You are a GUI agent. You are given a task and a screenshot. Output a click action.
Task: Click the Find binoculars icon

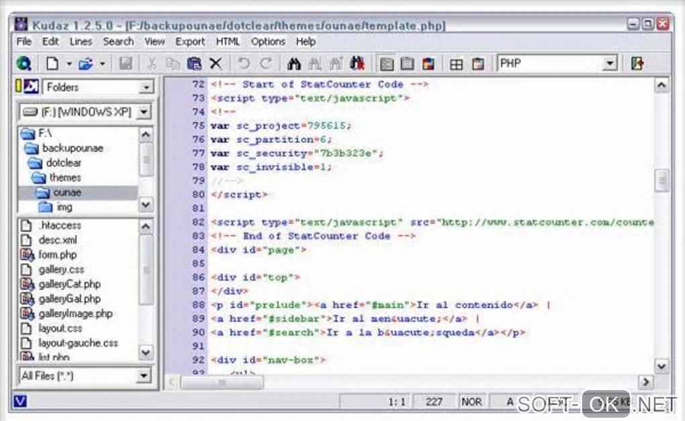click(x=294, y=64)
